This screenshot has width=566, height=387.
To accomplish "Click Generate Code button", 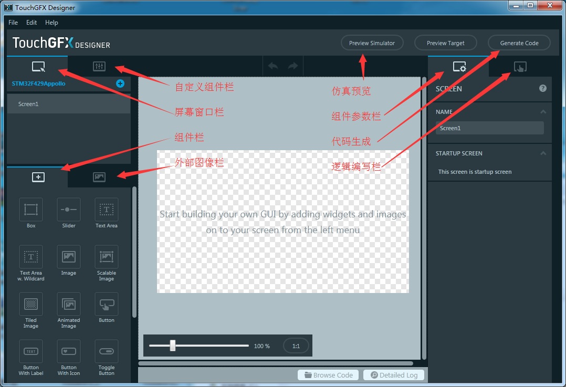I will 519,43.
